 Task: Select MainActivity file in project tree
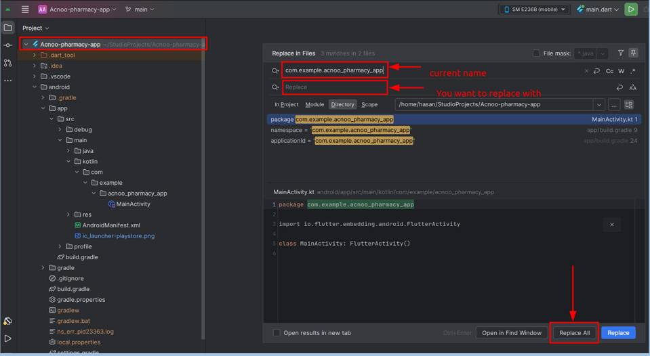(133, 204)
